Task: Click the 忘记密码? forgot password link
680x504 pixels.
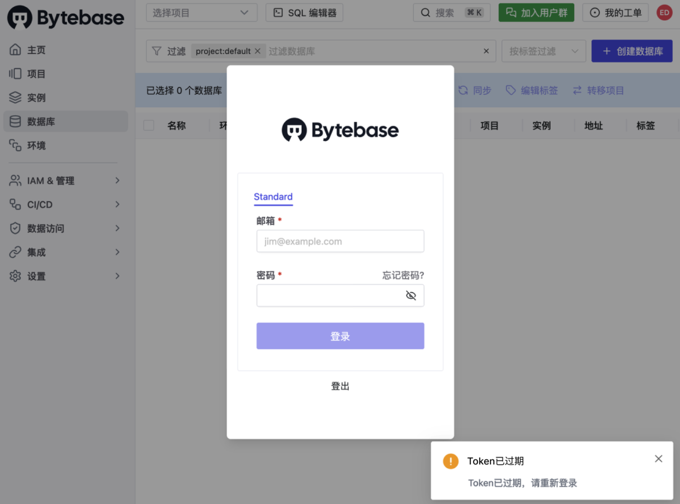Action: coord(403,276)
